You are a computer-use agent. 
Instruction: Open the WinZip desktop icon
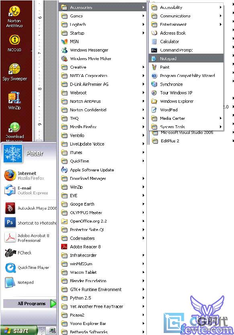click(x=14, y=101)
